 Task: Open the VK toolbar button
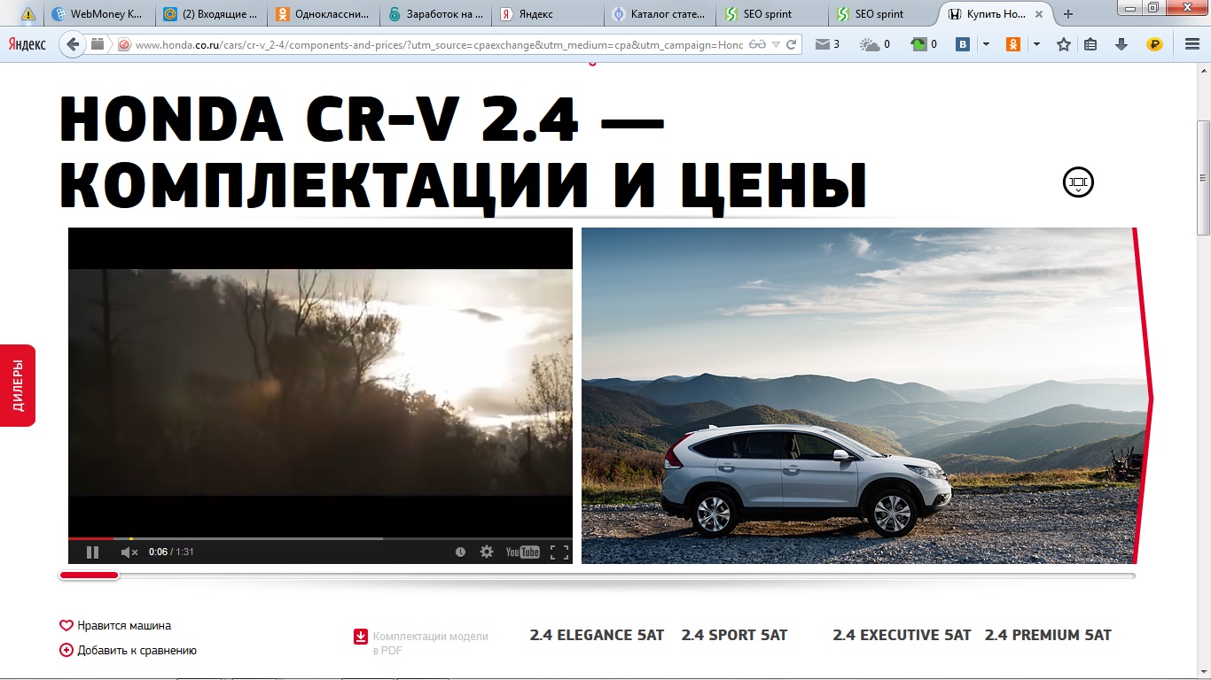click(x=963, y=44)
